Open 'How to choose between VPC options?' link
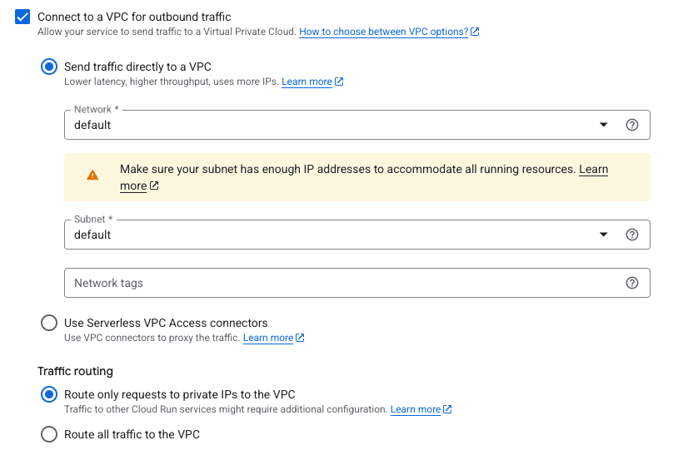 click(x=383, y=32)
